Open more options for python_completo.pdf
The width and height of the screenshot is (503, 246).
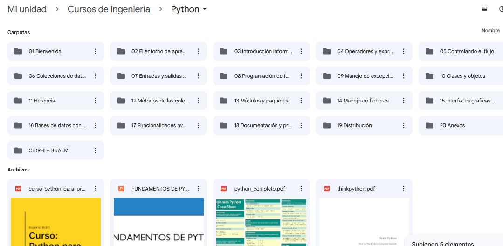pos(301,189)
